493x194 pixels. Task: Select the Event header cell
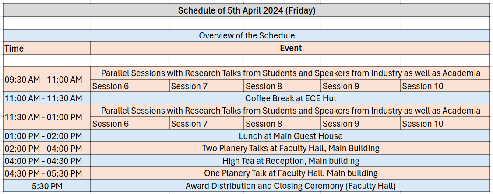290,48
